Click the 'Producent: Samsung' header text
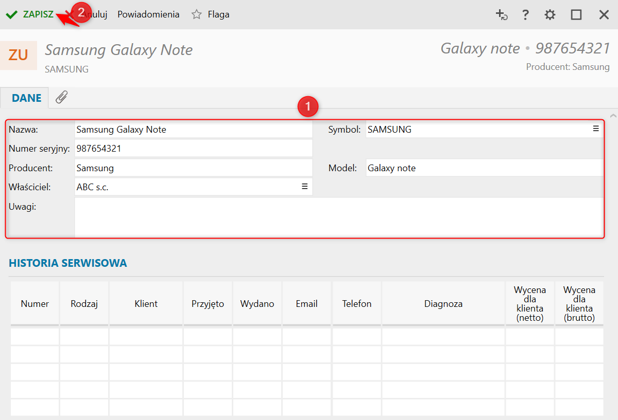This screenshot has height=420, width=618. (x=568, y=67)
